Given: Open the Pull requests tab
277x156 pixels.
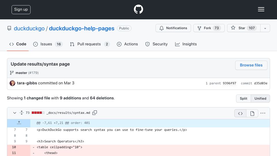Looking at the screenshot, I should [90, 44].
